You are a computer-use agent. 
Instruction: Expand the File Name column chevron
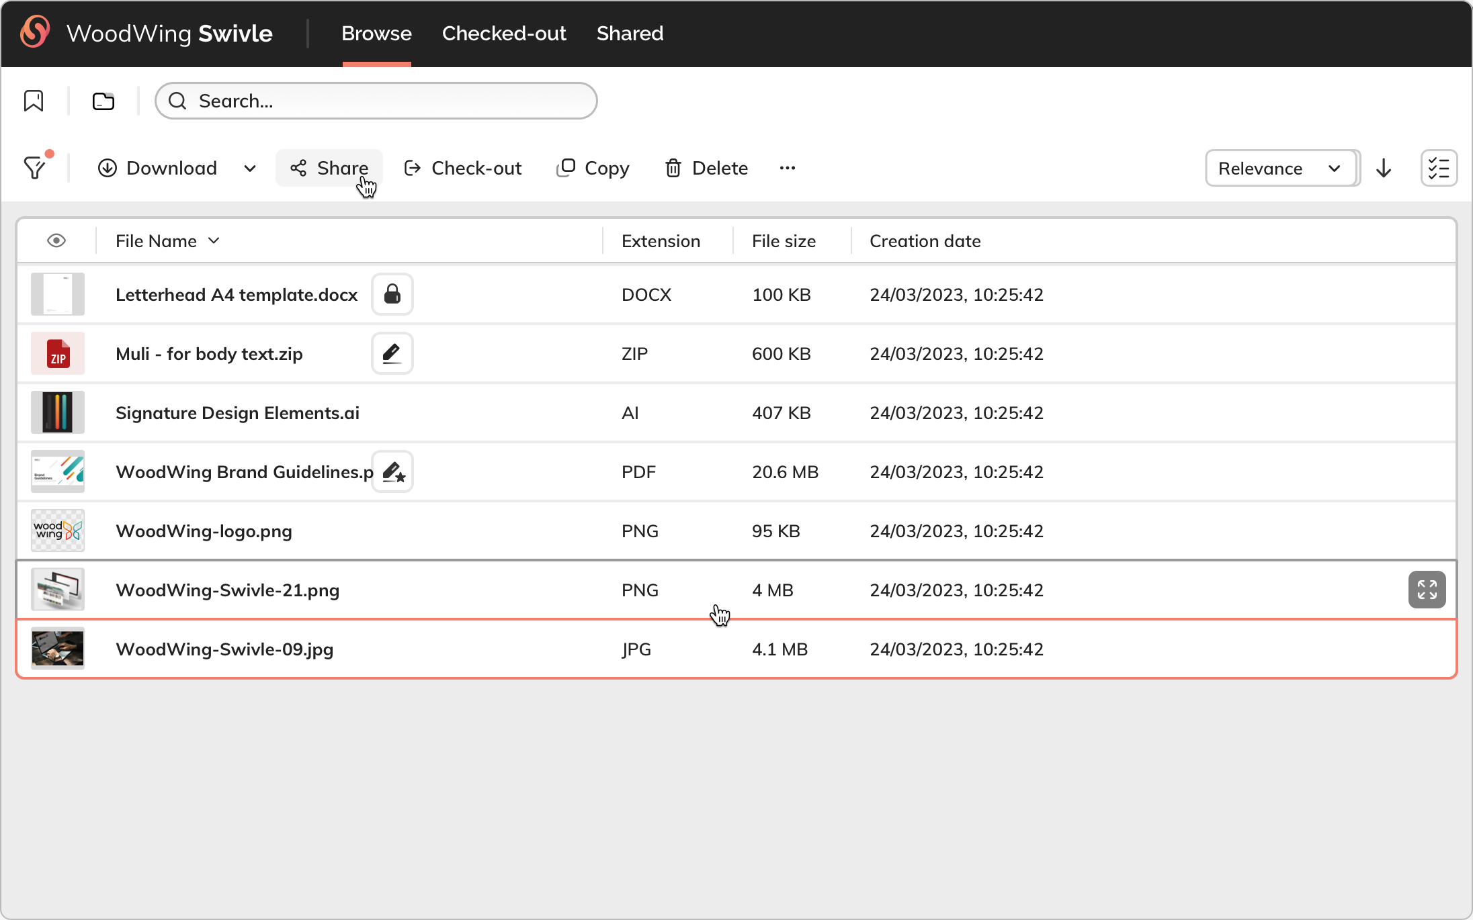(x=214, y=240)
